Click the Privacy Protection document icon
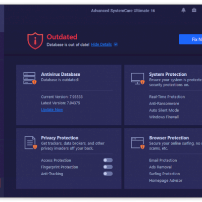 click(31, 143)
